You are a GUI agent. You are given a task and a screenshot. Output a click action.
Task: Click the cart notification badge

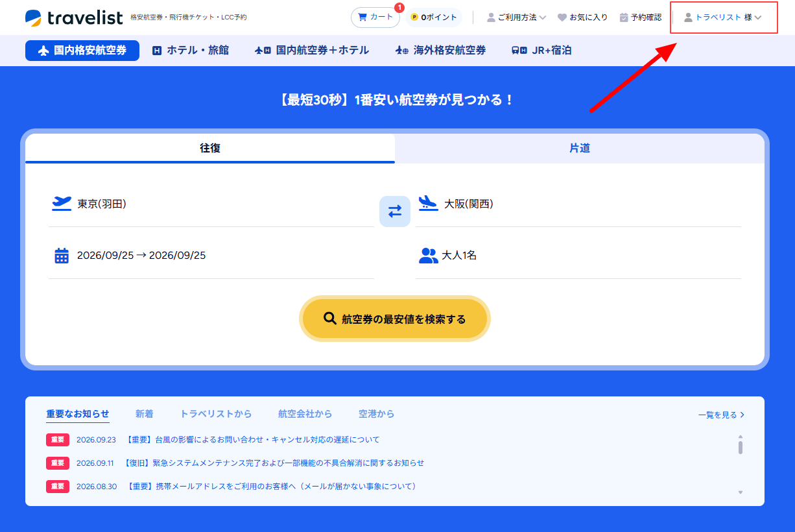pos(399,8)
